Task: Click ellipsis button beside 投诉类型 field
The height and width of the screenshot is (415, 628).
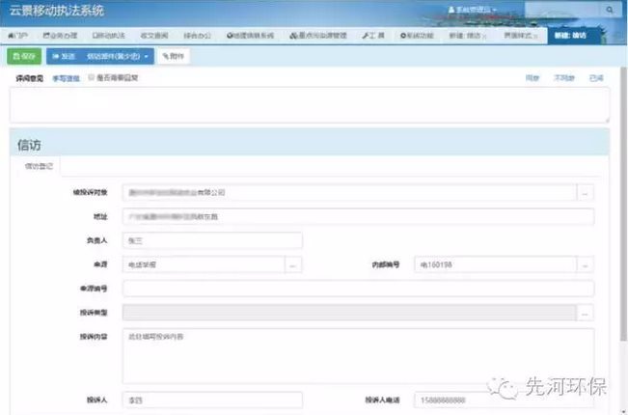Action: (586, 313)
